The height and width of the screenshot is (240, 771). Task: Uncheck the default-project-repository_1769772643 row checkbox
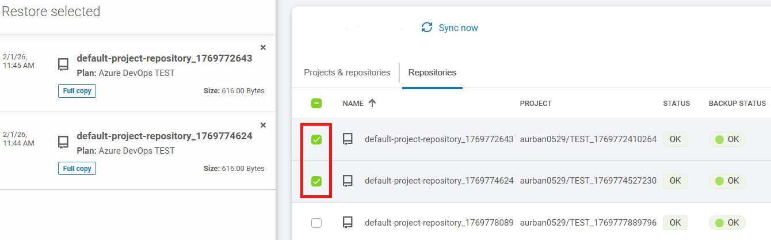(x=316, y=140)
